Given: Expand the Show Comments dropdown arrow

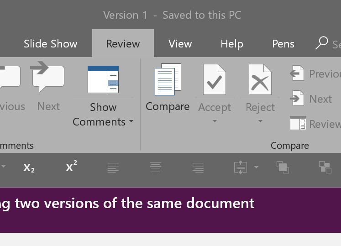Looking at the screenshot, I should [131, 122].
